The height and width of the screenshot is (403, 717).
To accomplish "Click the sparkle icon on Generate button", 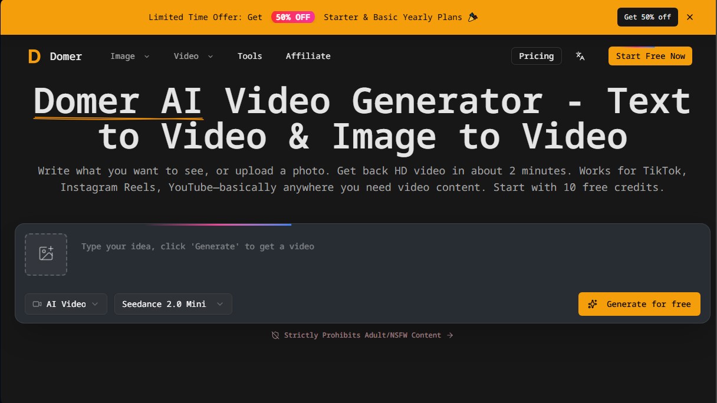I will pyautogui.click(x=593, y=304).
